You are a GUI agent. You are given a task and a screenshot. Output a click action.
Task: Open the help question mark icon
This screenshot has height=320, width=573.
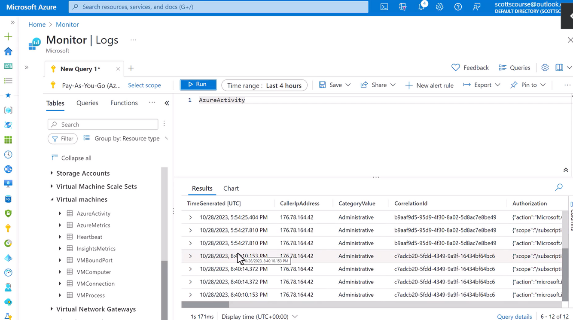pyautogui.click(x=458, y=7)
